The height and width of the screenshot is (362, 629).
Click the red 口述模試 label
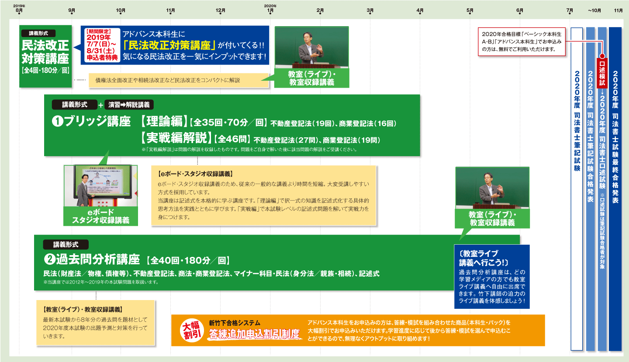[601, 71]
